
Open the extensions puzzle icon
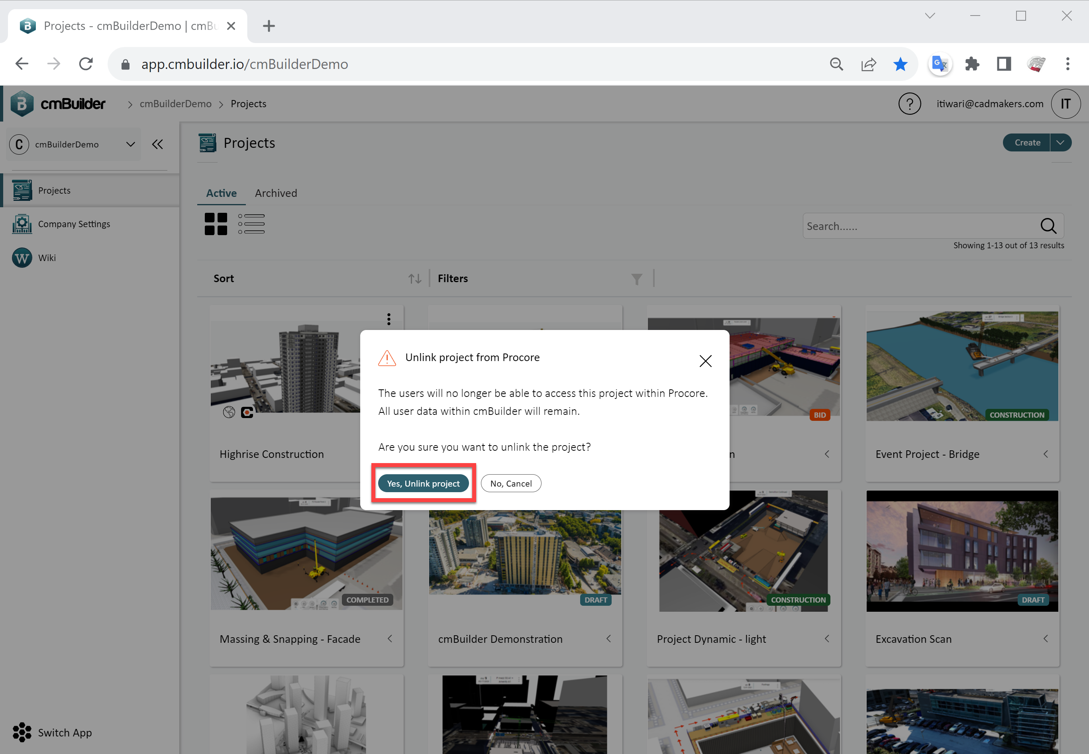coord(972,64)
